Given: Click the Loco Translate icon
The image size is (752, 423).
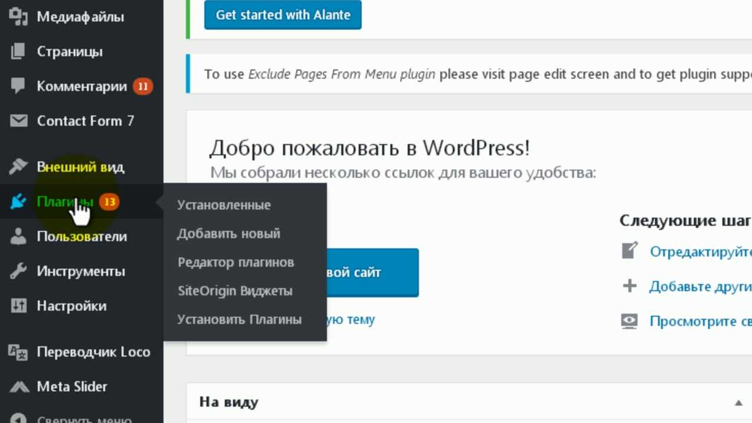Looking at the screenshot, I should [x=18, y=352].
